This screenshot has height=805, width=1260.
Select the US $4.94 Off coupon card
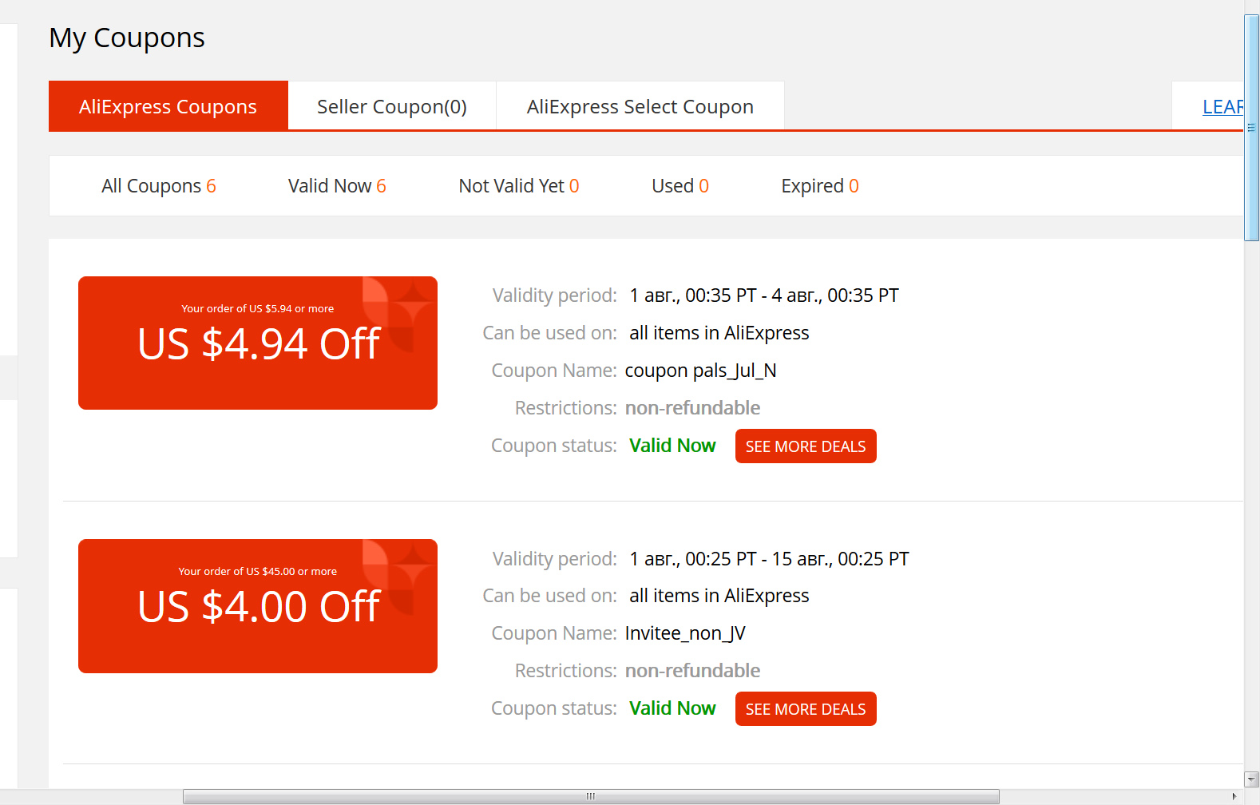[258, 343]
